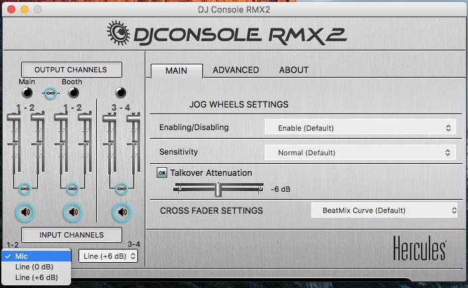Click the Booth 1-2 fader link icon
The width and height of the screenshot is (468, 288).
click(73, 189)
